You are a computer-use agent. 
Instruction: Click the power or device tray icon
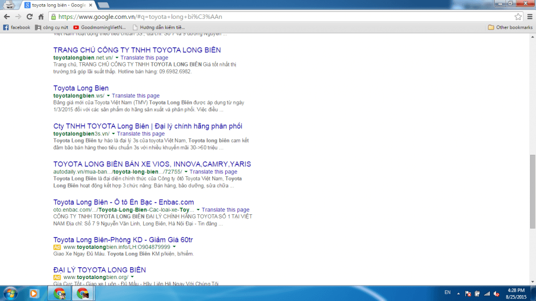tap(477, 294)
